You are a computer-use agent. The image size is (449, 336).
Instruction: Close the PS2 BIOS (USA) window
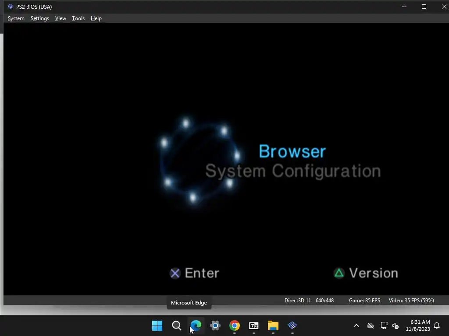click(x=443, y=7)
